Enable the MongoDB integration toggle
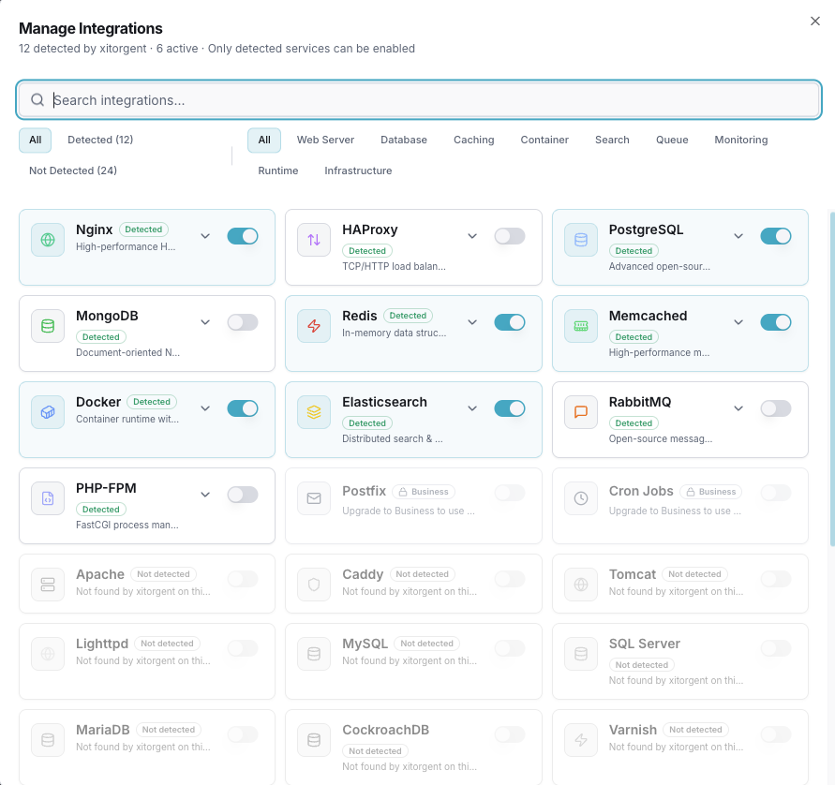The image size is (835, 785). (243, 321)
